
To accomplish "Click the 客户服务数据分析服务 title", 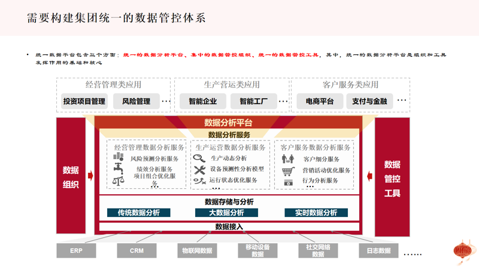I will [316, 148].
